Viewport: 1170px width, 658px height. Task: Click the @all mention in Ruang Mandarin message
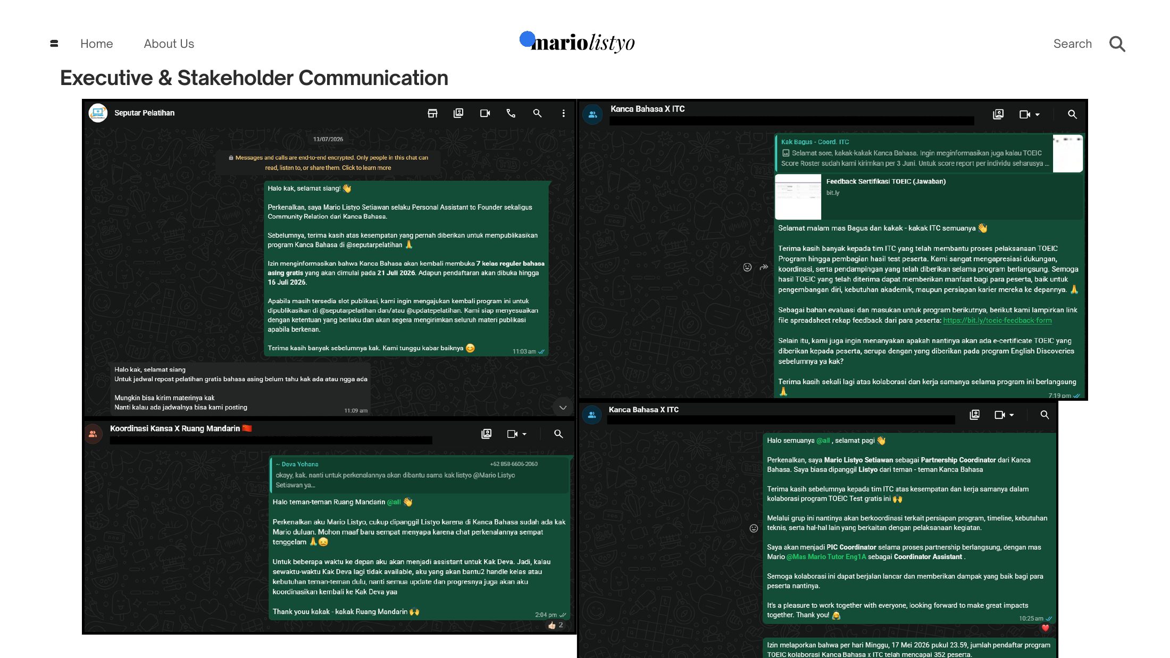[394, 502]
